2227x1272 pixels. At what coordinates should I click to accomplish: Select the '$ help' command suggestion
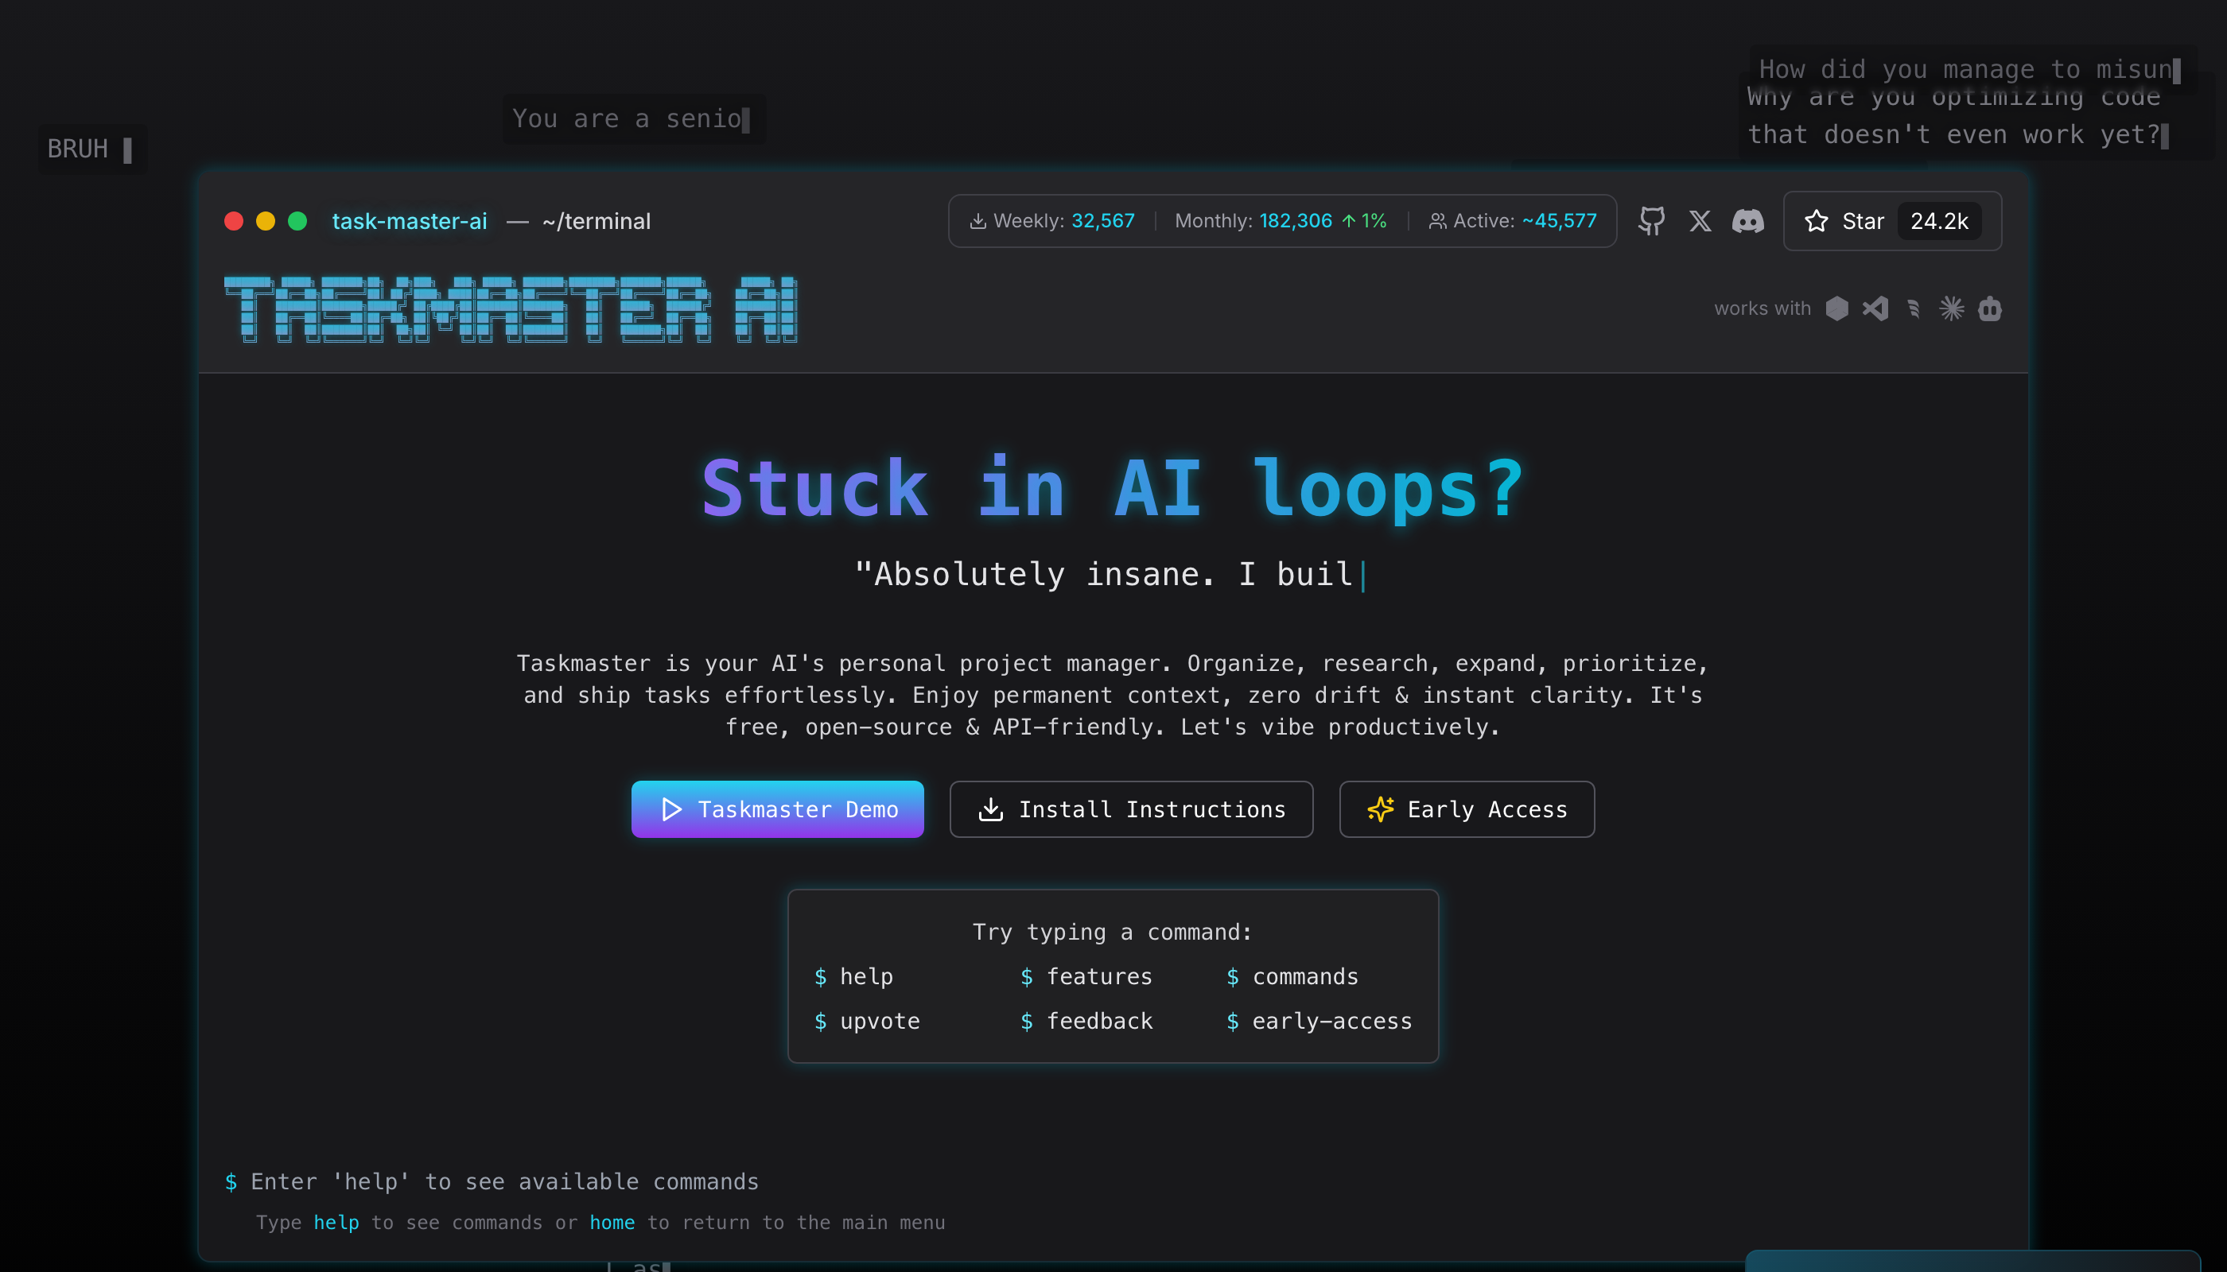pyautogui.click(x=854, y=977)
